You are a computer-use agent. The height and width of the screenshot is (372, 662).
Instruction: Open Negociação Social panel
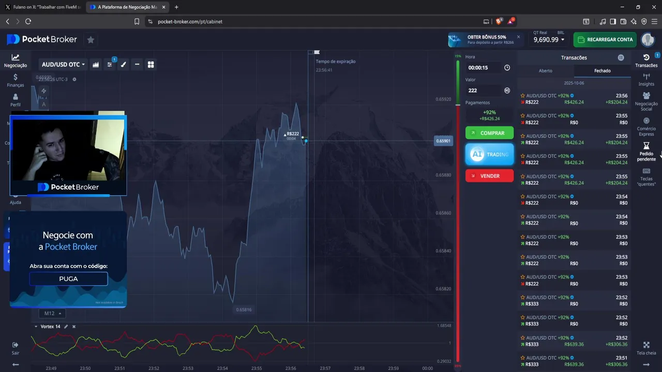[x=646, y=101]
